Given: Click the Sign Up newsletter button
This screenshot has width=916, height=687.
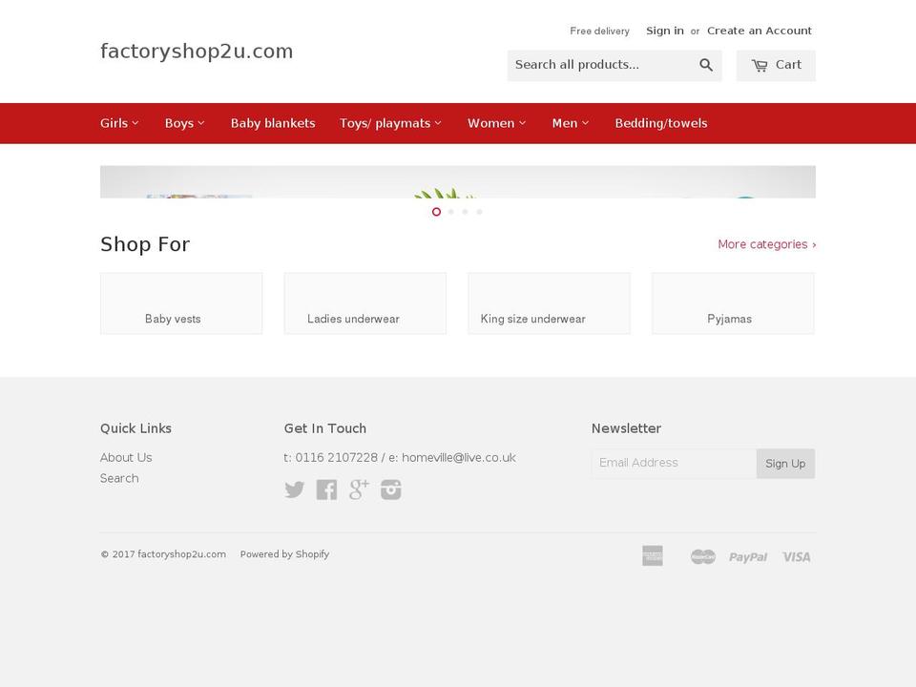Looking at the screenshot, I should click(785, 464).
